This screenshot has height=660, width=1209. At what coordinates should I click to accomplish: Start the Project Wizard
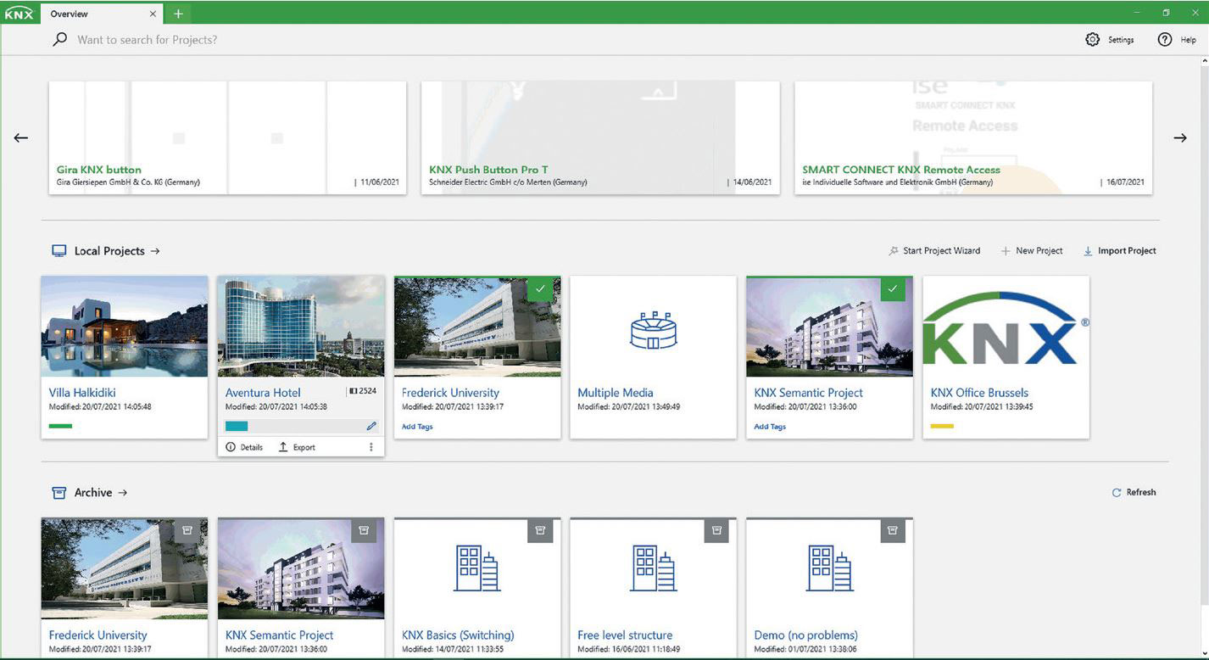click(x=933, y=251)
